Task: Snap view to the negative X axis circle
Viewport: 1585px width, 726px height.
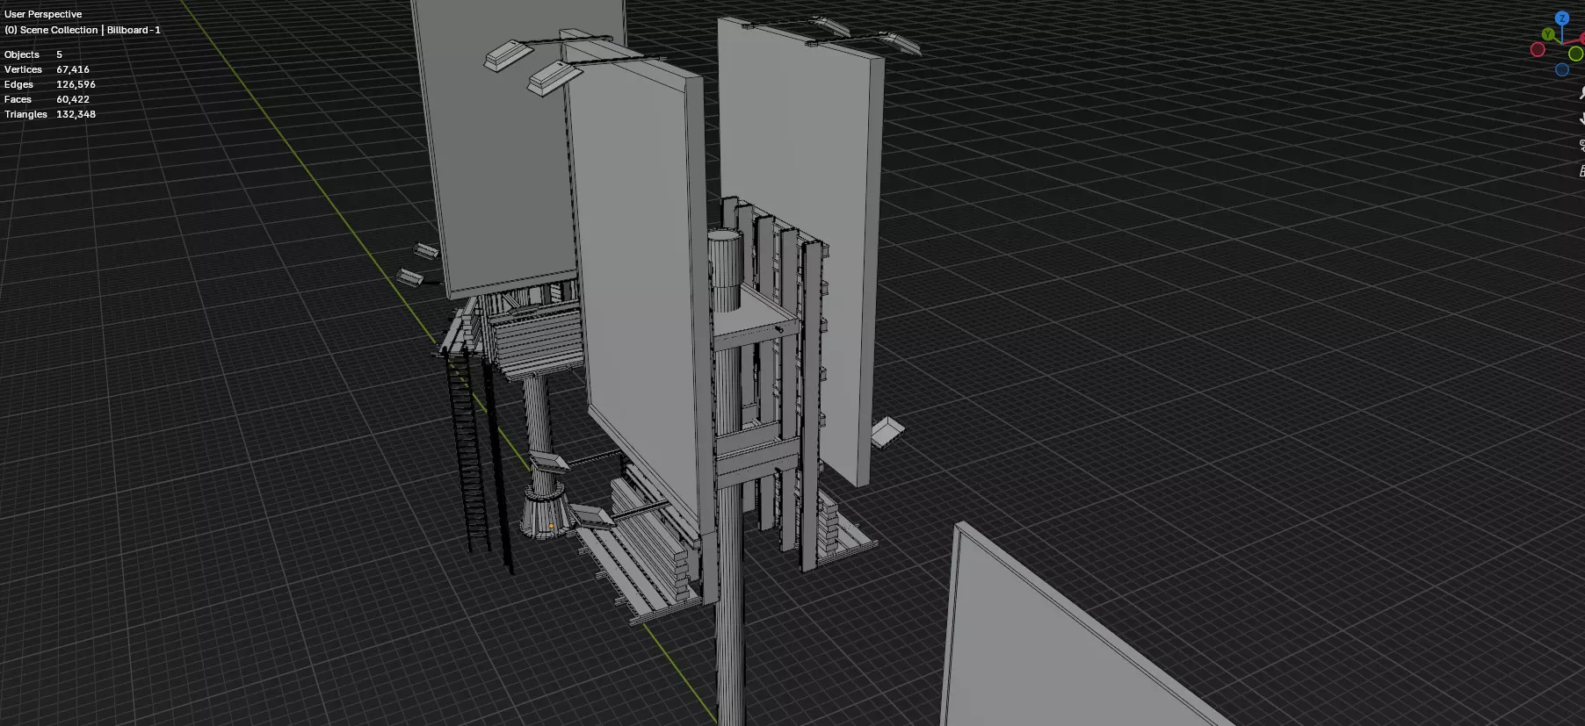Action: (1538, 49)
